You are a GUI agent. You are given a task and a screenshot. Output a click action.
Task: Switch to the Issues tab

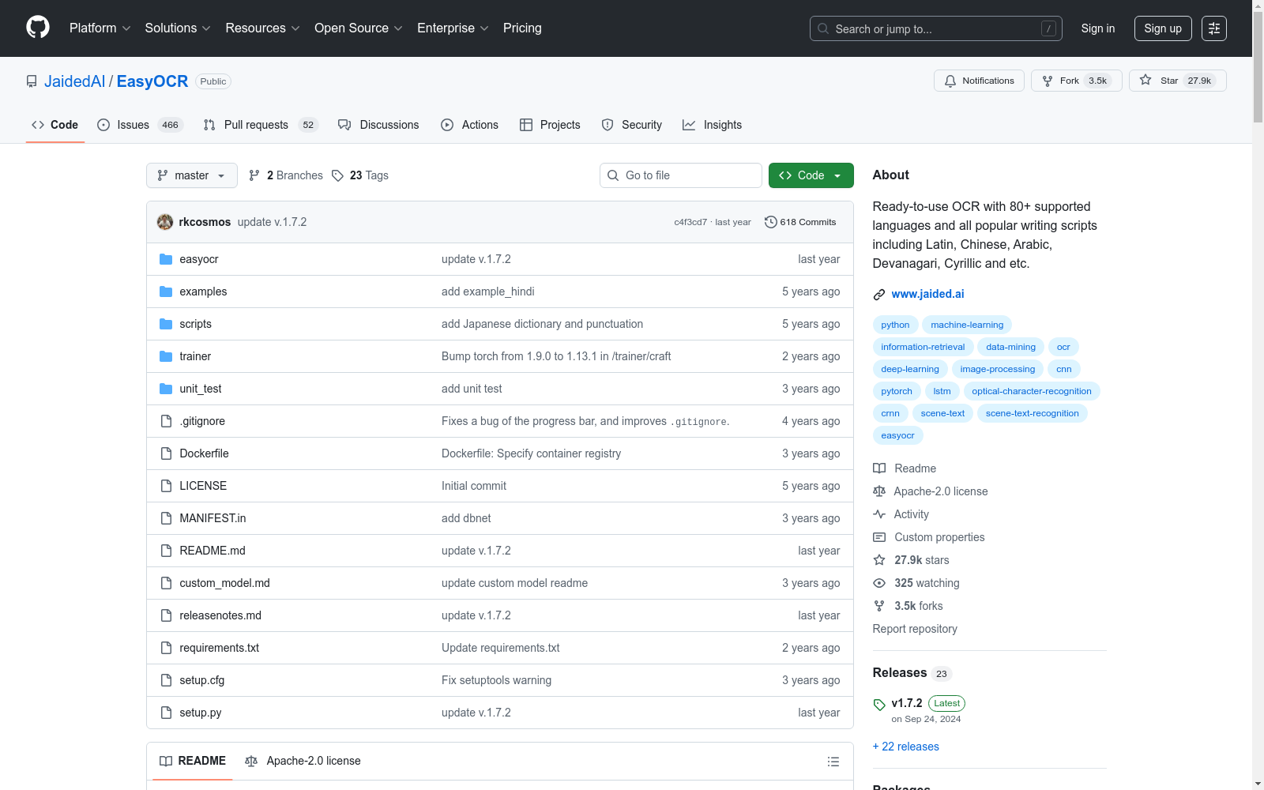click(x=140, y=125)
